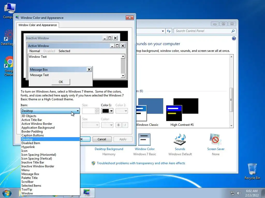Select Disabled Item from the list
This screenshot has width=265, height=198.
click(50, 143)
